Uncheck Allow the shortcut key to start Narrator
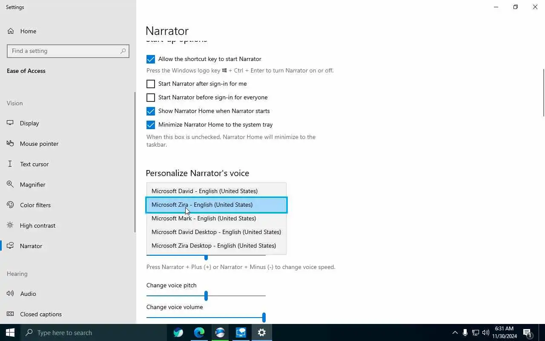Image resolution: width=545 pixels, height=341 pixels. point(151,59)
